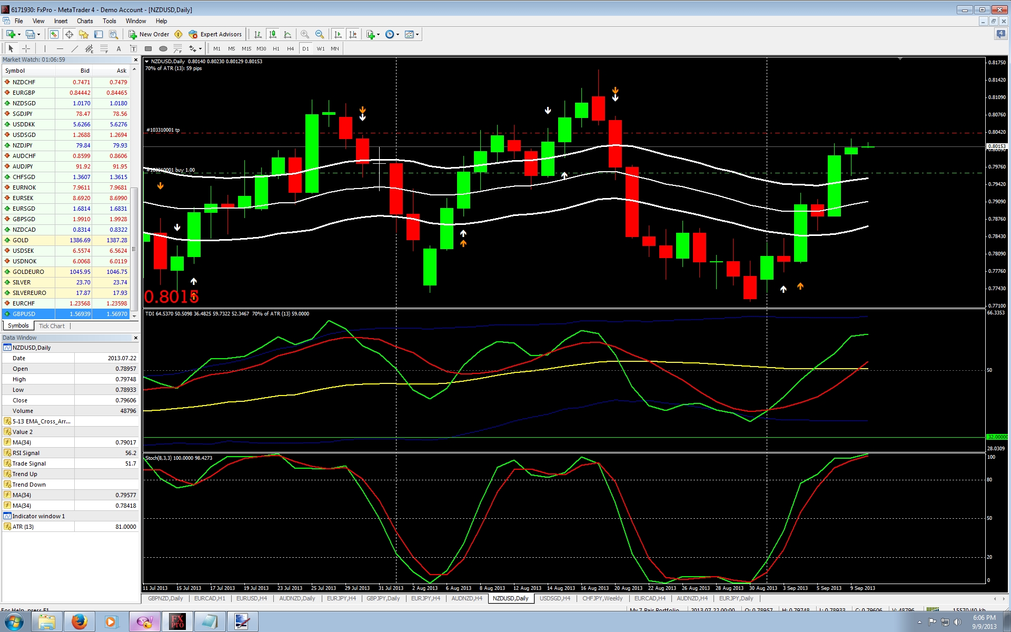Select the arrows objects tool
1011x632 pixels.
193,48
